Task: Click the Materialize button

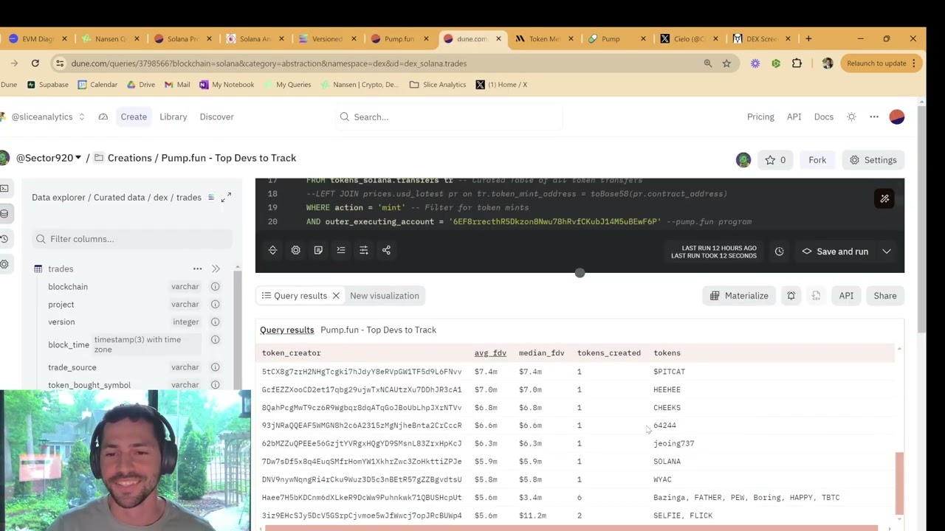Action: click(x=739, y=296)
